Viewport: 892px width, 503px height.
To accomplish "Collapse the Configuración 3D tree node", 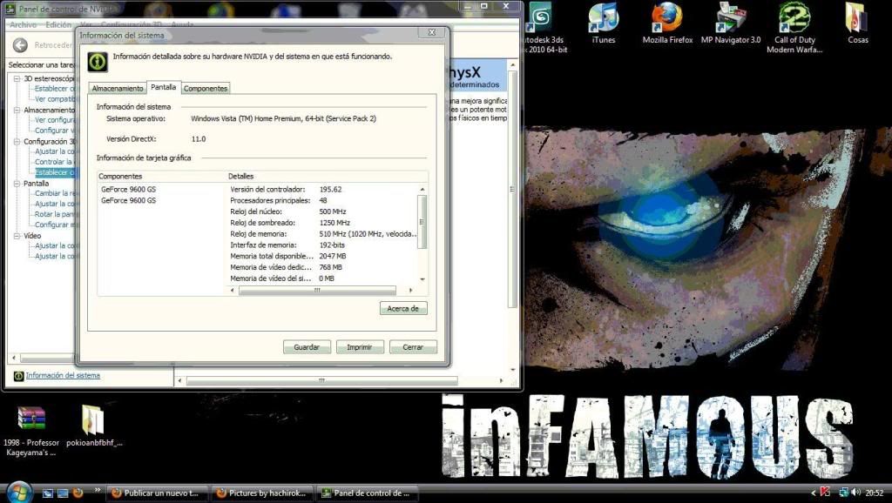I will coord(17,141).
